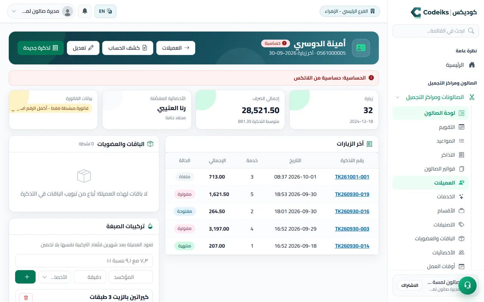Open the user account dropdown arrow
This screenshot has width=484, height=302.
point(14,11)
